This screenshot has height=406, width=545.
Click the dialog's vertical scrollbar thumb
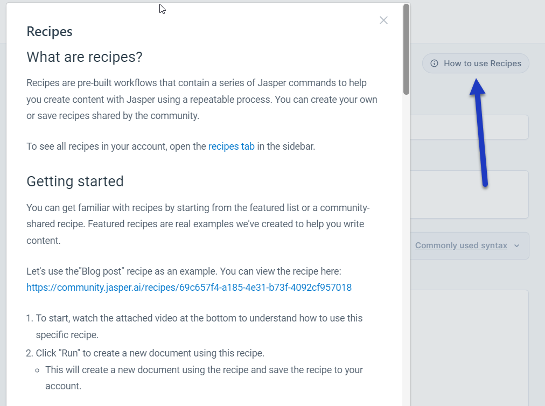pyautogui.click(x=406, y=49)
